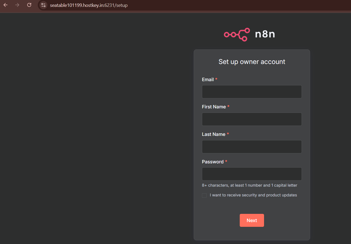Focus the Email input field
351x244 pixels.
point(252,92)
